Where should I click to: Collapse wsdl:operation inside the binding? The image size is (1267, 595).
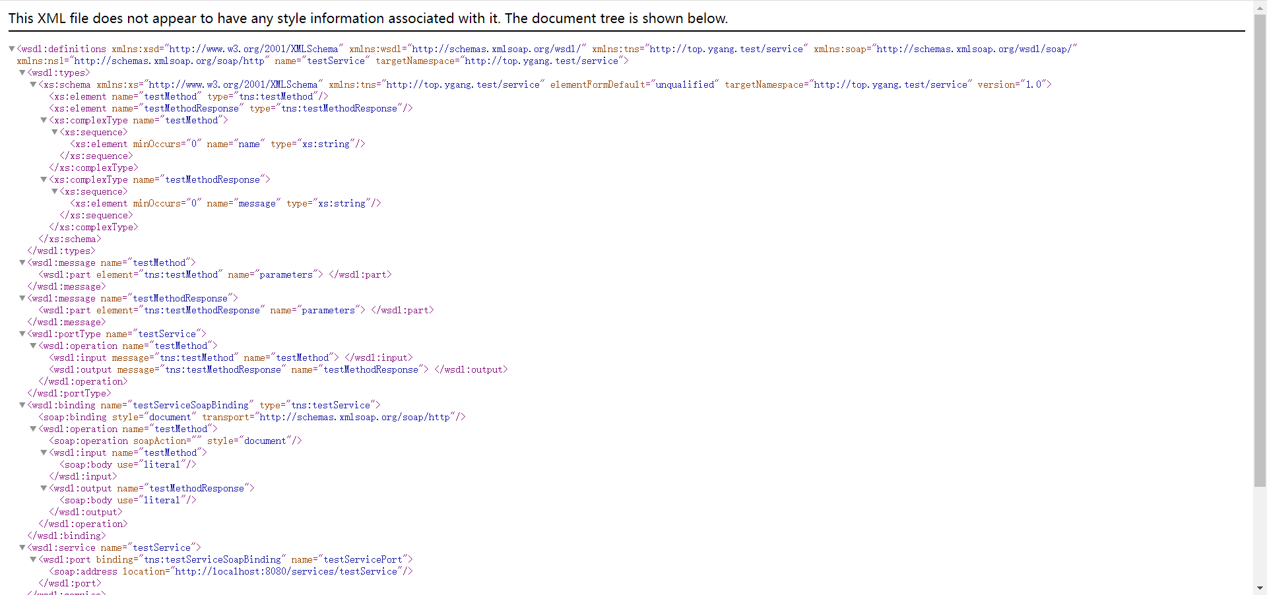pyautogui.click(x=33, y=429)
